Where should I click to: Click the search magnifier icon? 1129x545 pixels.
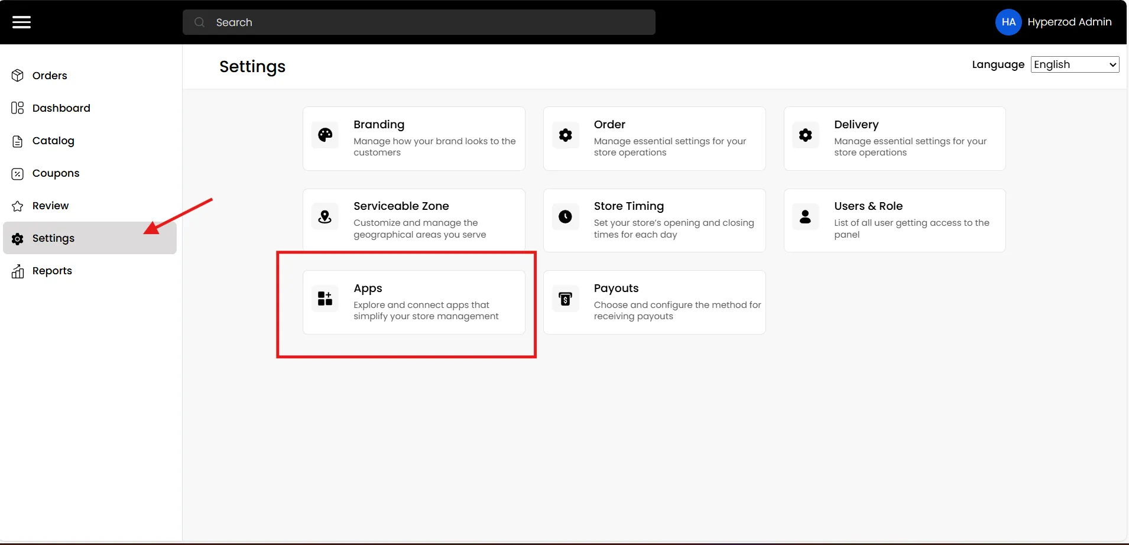(x=200, y=22)
